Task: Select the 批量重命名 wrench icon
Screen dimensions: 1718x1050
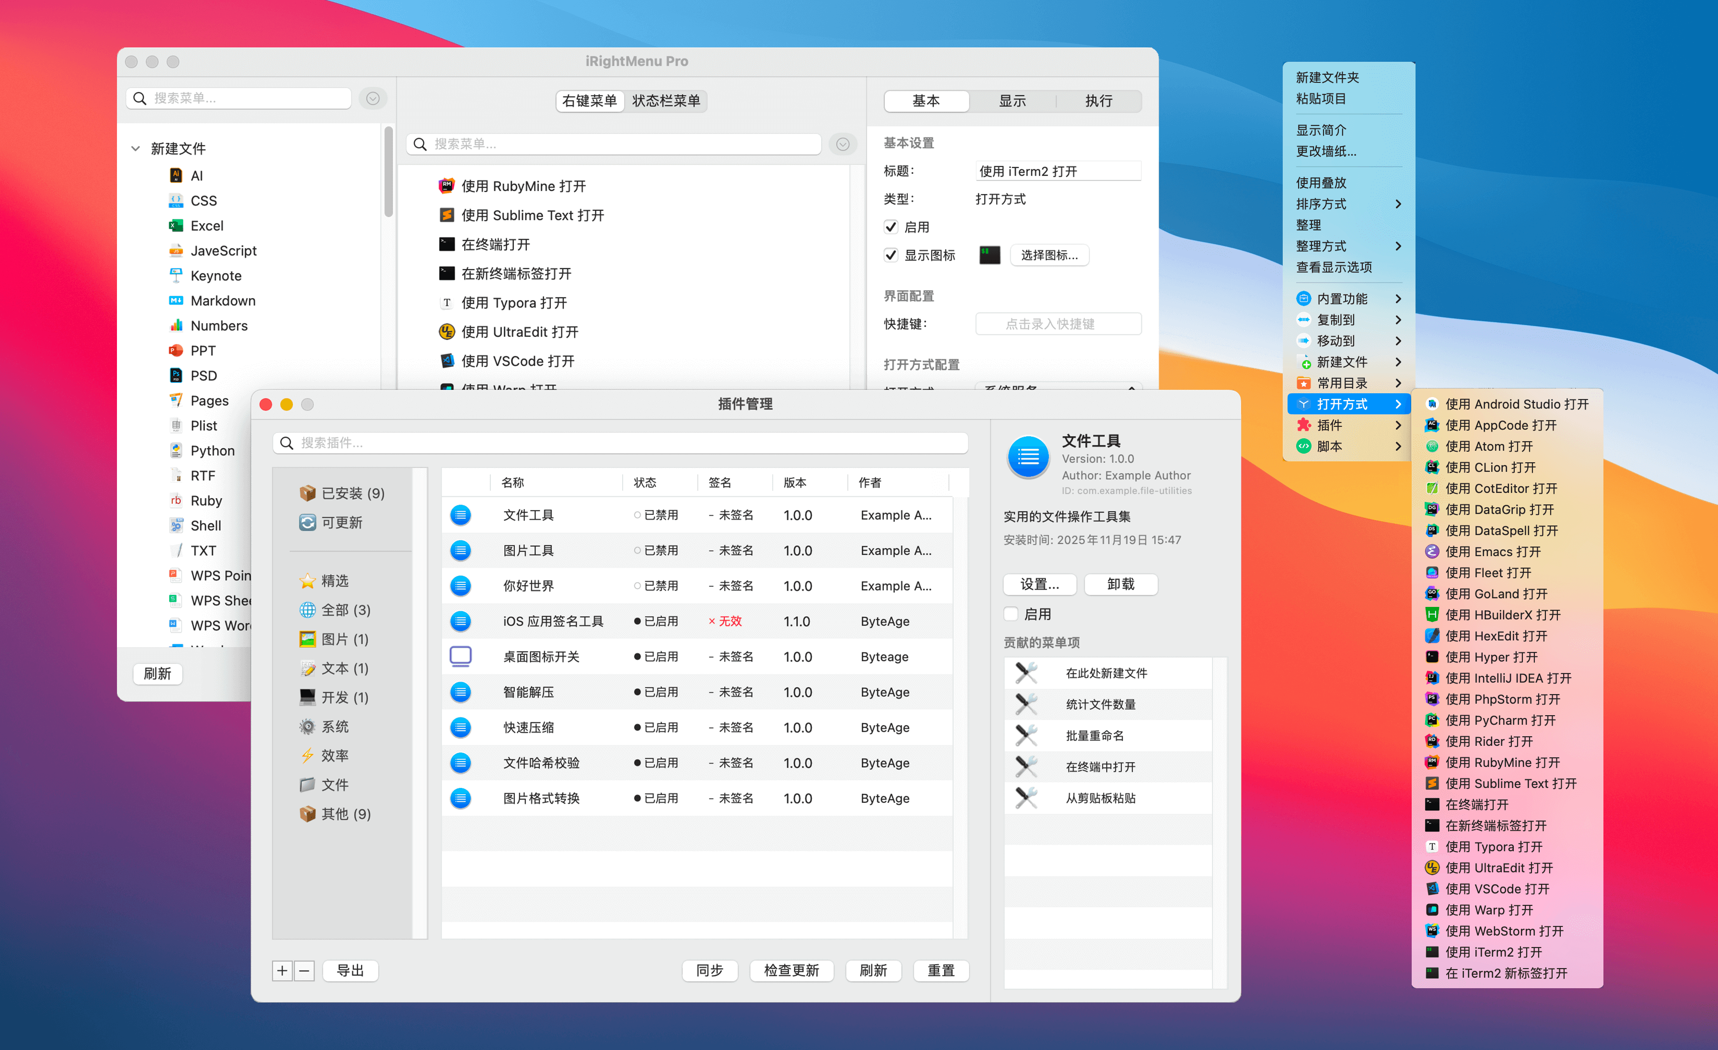Action: point(1026,735)
